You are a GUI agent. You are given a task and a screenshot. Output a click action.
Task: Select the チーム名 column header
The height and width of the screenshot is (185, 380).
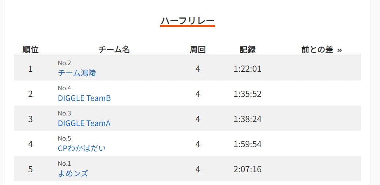click(x=114, y=50)
